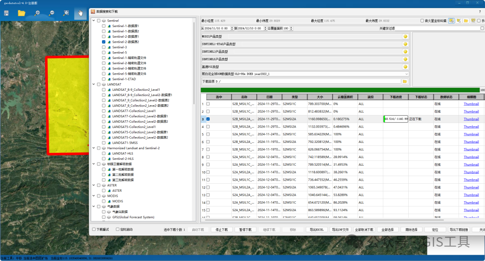Click the zoom to full extent tool

point(66,13)
